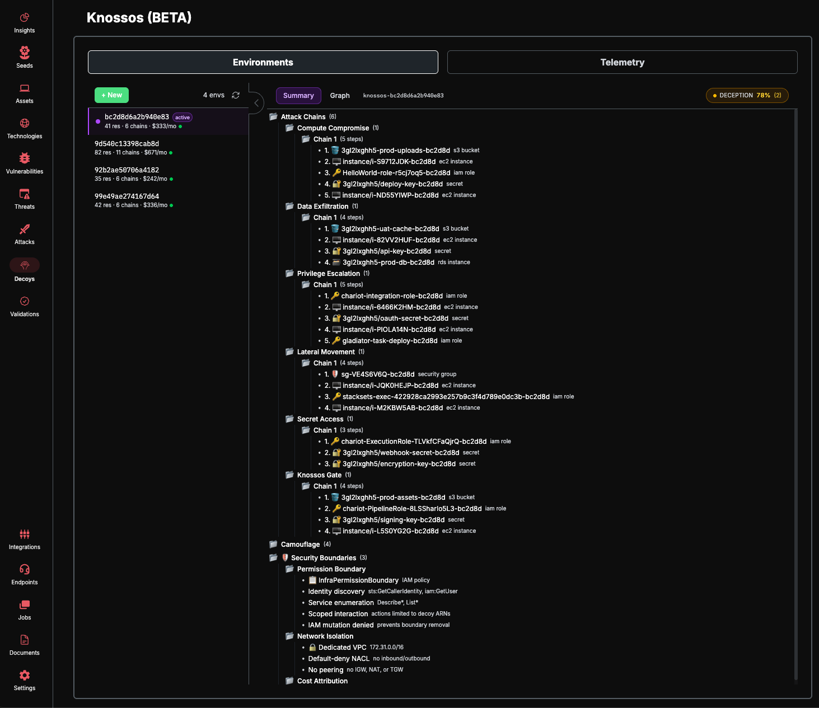The image size is (819, 708).
Task: Click the 3gl2lxghh5-uat-cache-bc2d8d bucket row
Action: [396, 228]
